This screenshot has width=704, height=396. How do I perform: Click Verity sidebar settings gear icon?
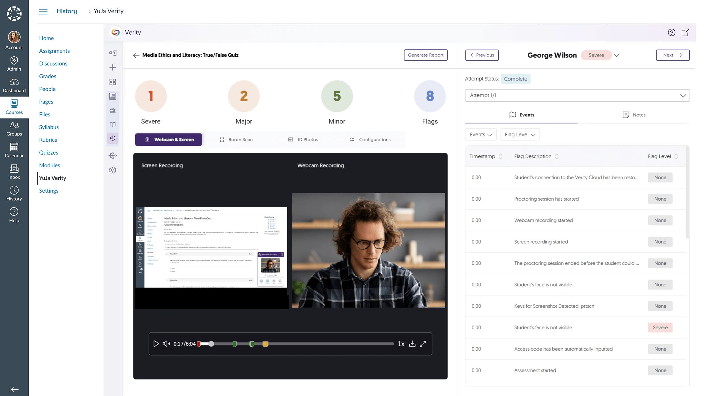[113, 170]
